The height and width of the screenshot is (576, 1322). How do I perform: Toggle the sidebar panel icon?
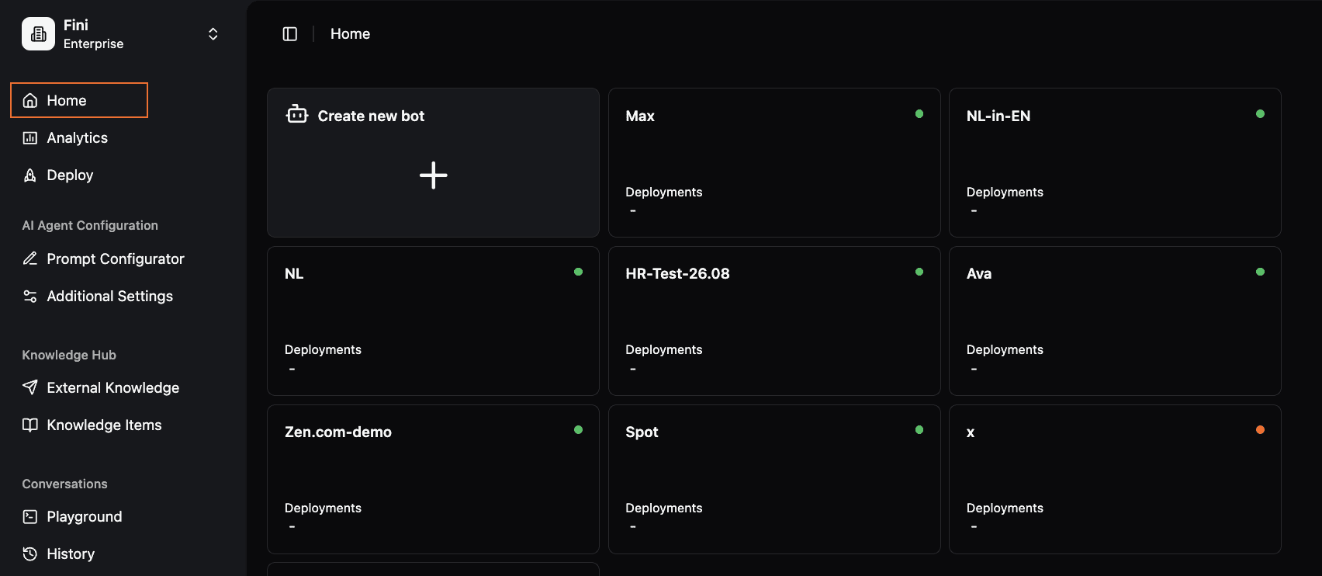tap(290, 34)
